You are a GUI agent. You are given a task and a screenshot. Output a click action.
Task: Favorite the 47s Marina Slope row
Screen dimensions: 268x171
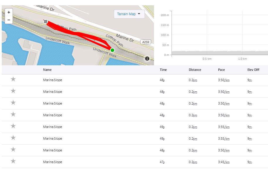click(13, 161)
